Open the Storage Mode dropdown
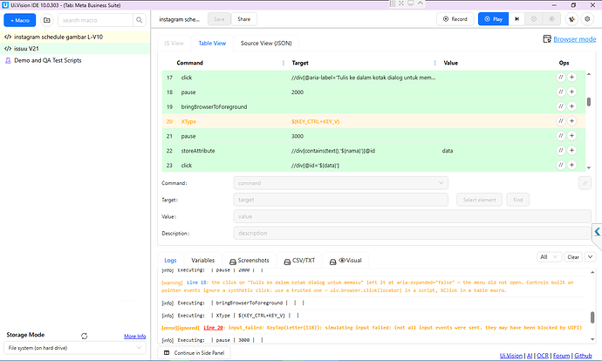The image size is (602, 361). (x=75, y=348)
